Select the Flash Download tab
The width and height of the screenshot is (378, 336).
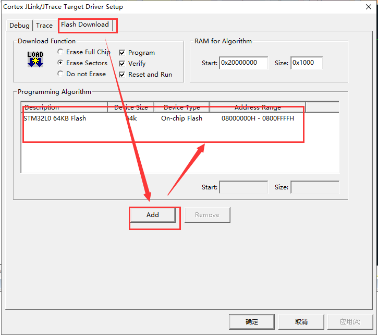85,25
